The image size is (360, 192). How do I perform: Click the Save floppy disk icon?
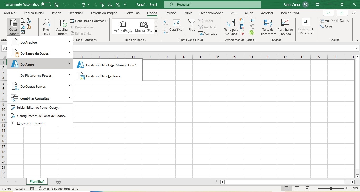tap(56, 4)
